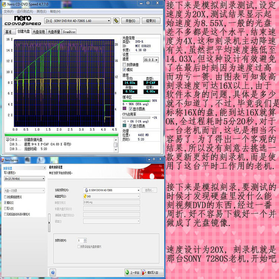Click the 8.55x start speed value
The width and height of the screenshot is (279, 279).
tap(130, 92)
